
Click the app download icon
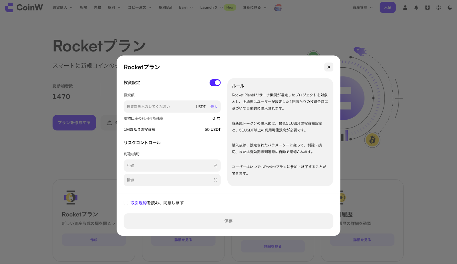(427, 8)
